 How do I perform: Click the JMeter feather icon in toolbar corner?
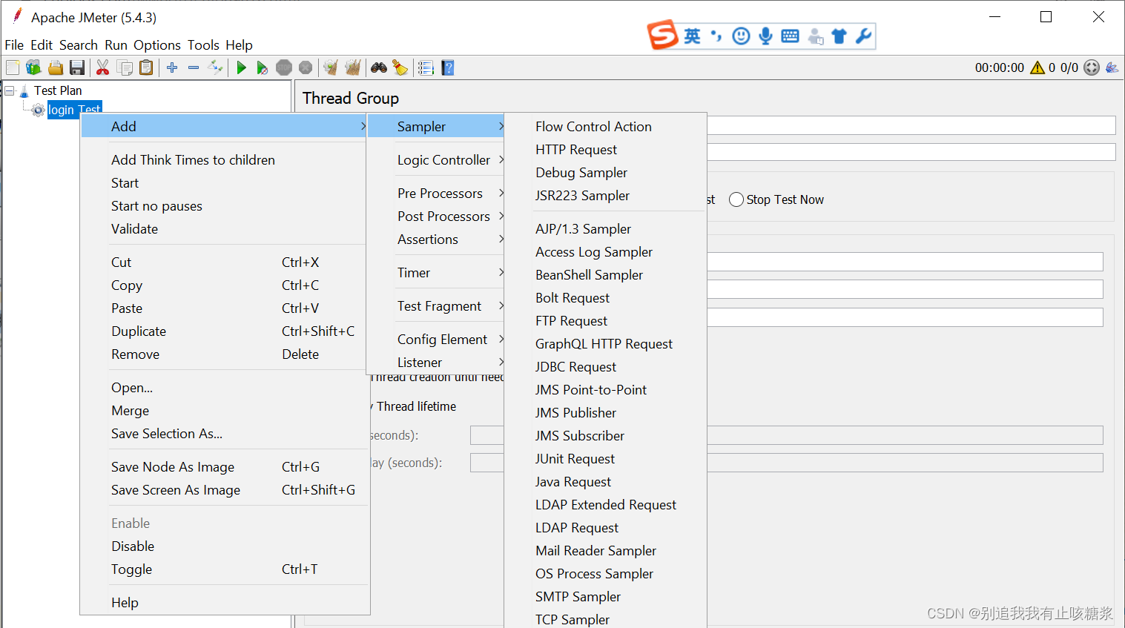[1112, 67]
